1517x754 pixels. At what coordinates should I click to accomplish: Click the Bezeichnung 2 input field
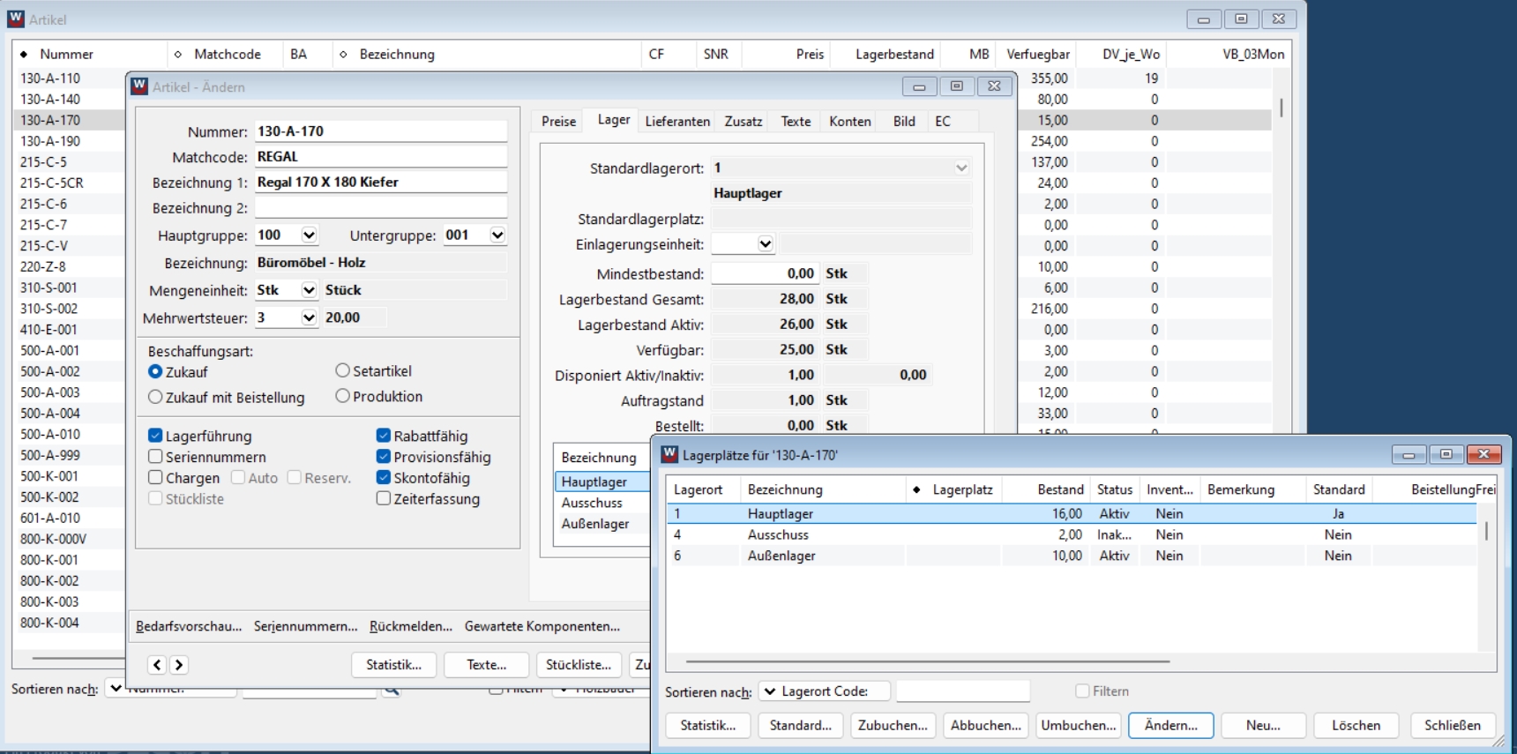(381, 208)
